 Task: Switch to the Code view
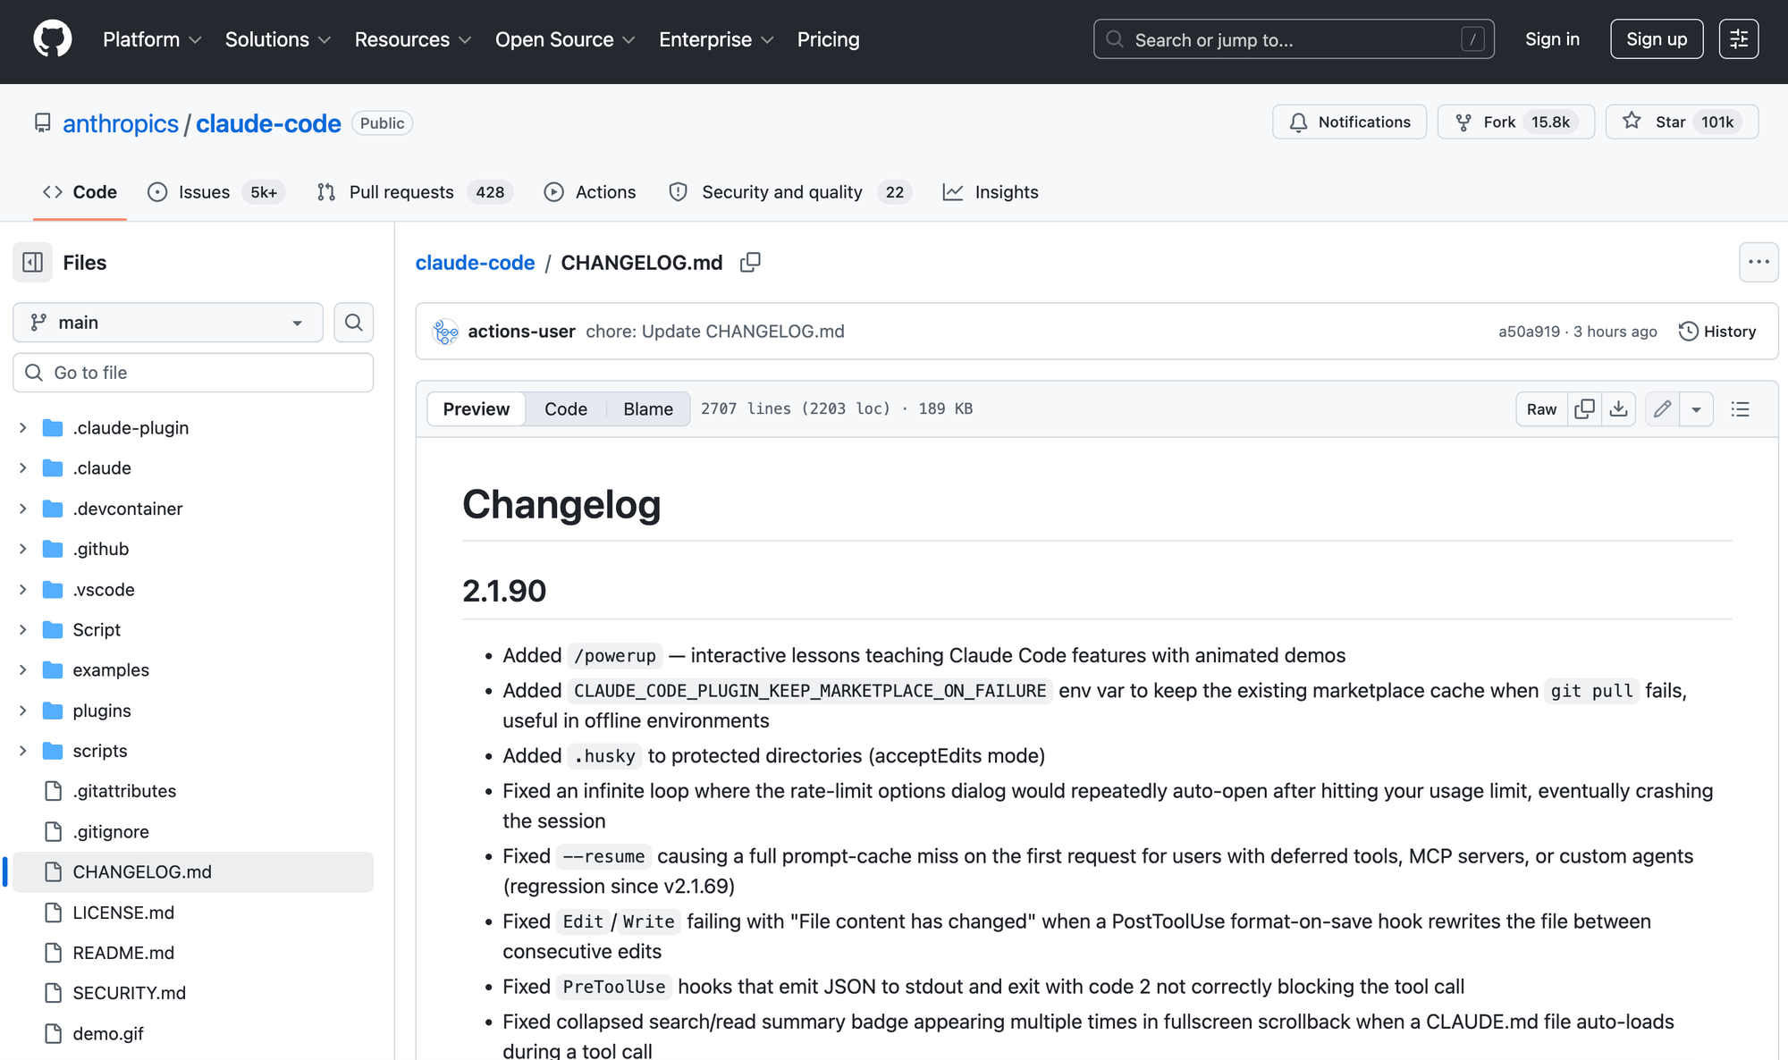[565, 409]
